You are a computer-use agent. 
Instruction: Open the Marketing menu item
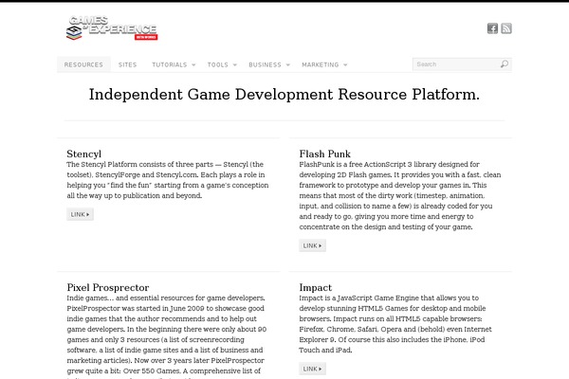pos(321,64)
